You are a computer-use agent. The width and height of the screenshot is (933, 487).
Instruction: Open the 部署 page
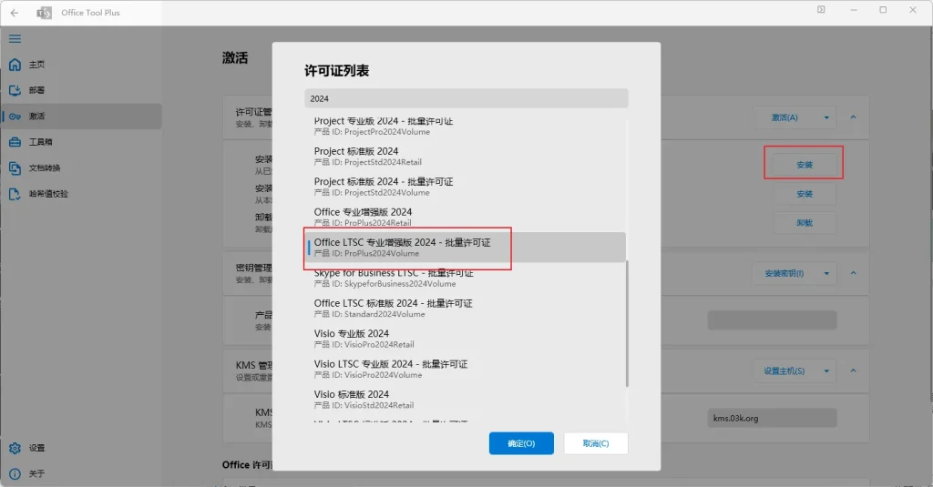pyautogui.click(x=36, y=90)
